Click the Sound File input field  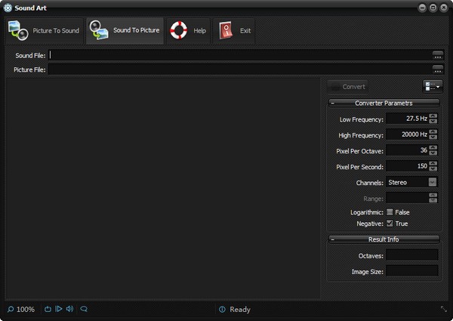(x=240, y=55)
